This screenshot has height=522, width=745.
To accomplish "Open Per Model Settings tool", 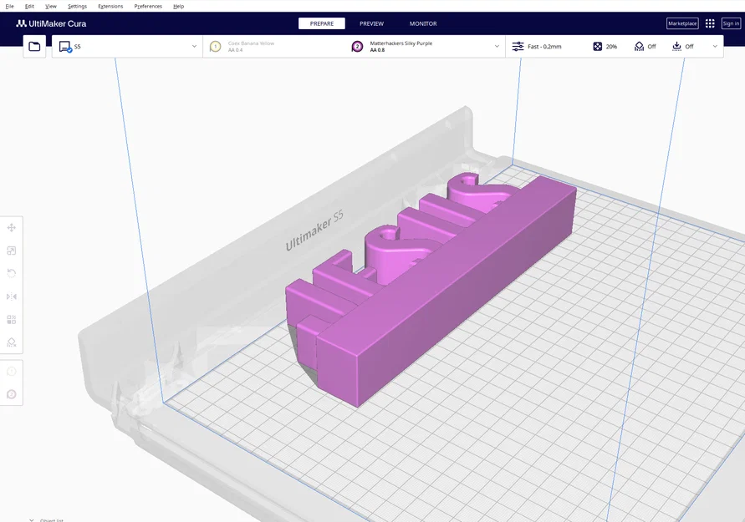I will click(12, 319).
